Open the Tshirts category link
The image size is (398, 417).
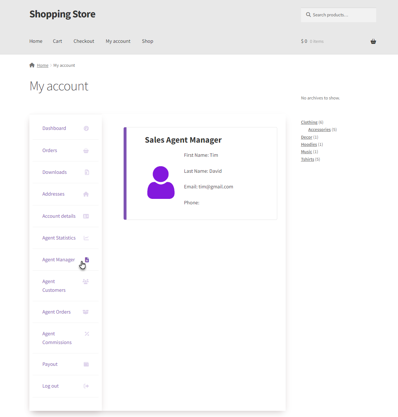[307, 159]
